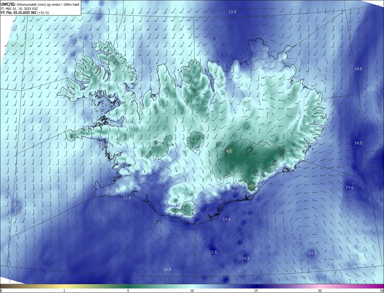384x293 pixels.
Task: Click the title 'Úrkomumætti (mm) og vindur i 100m hæð'
Action: (x=48, y=4)
